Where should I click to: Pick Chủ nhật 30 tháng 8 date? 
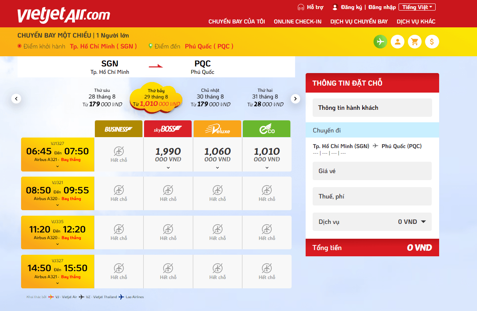tap(210, 97)
